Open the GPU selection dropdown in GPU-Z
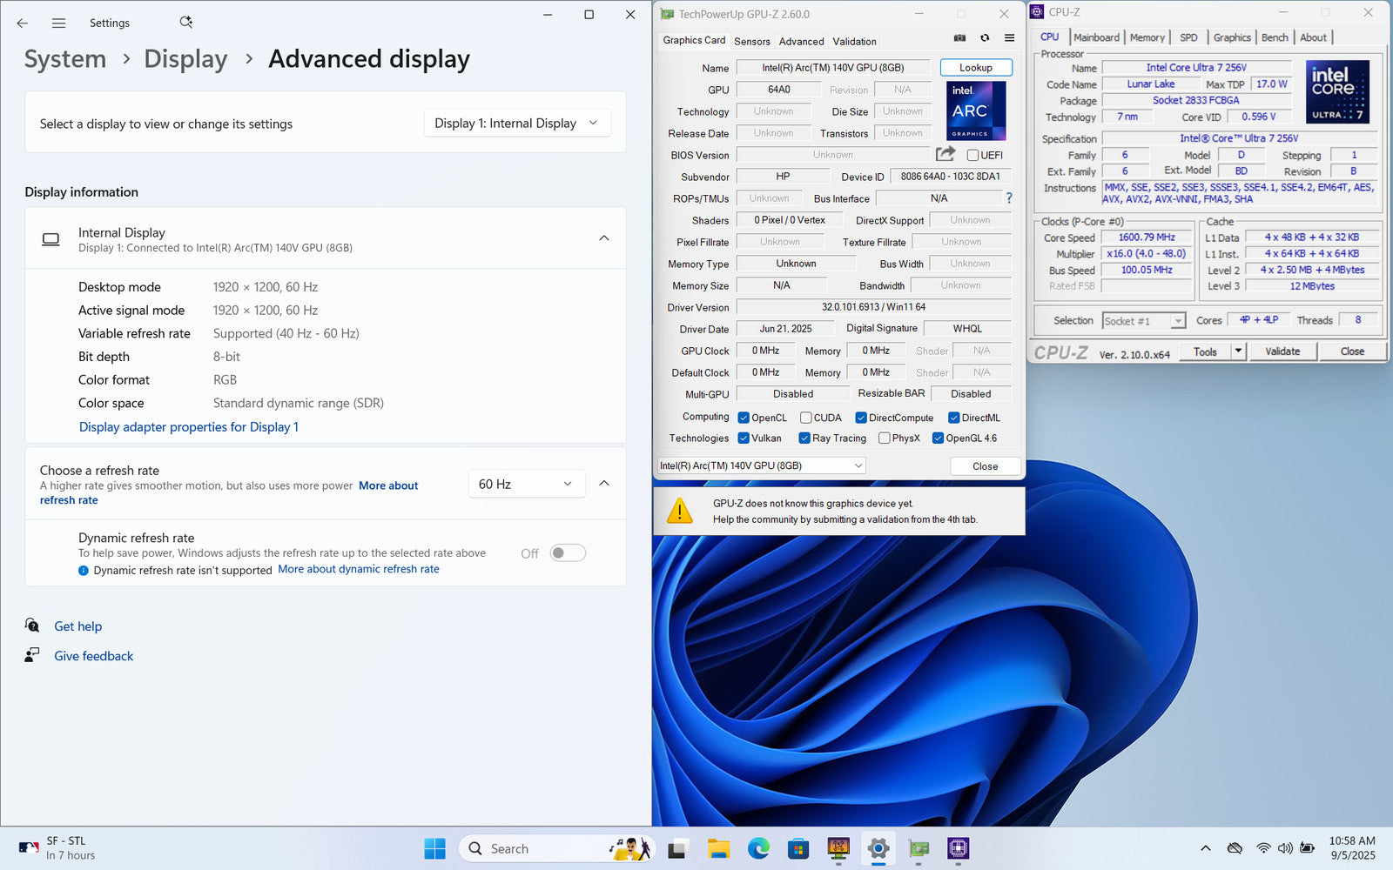Screen dimensions: 1393x870 [761, 465]
